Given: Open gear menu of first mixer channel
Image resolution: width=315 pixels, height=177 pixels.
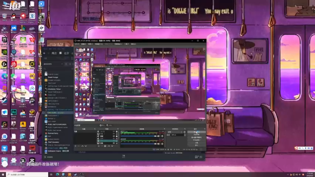Looking at the screenshot, I should 162,136.
